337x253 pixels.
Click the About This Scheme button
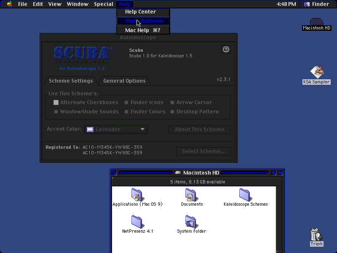pyautogui.click(x=200, y=129)
